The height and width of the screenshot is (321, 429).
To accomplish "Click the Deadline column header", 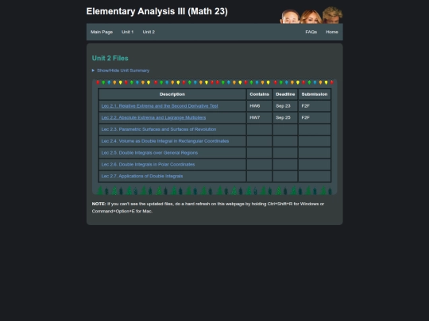I will click(285, 94).
